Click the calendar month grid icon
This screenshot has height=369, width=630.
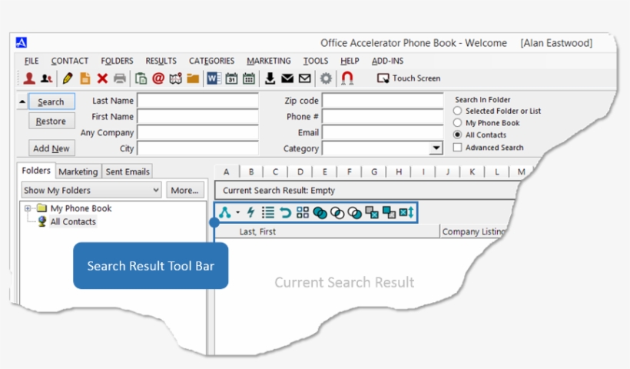pos(249,78)
